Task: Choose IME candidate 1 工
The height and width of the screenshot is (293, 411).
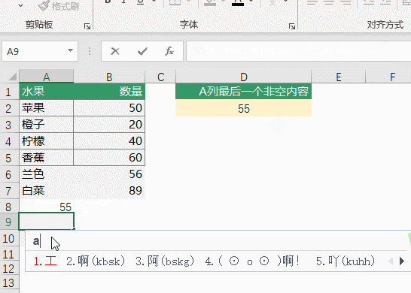Action: point(45,261)
